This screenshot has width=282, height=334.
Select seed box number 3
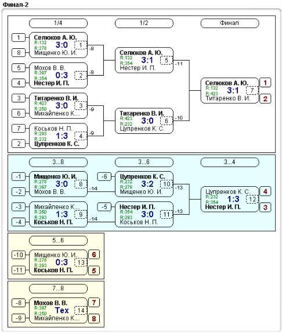click(19, 98)
